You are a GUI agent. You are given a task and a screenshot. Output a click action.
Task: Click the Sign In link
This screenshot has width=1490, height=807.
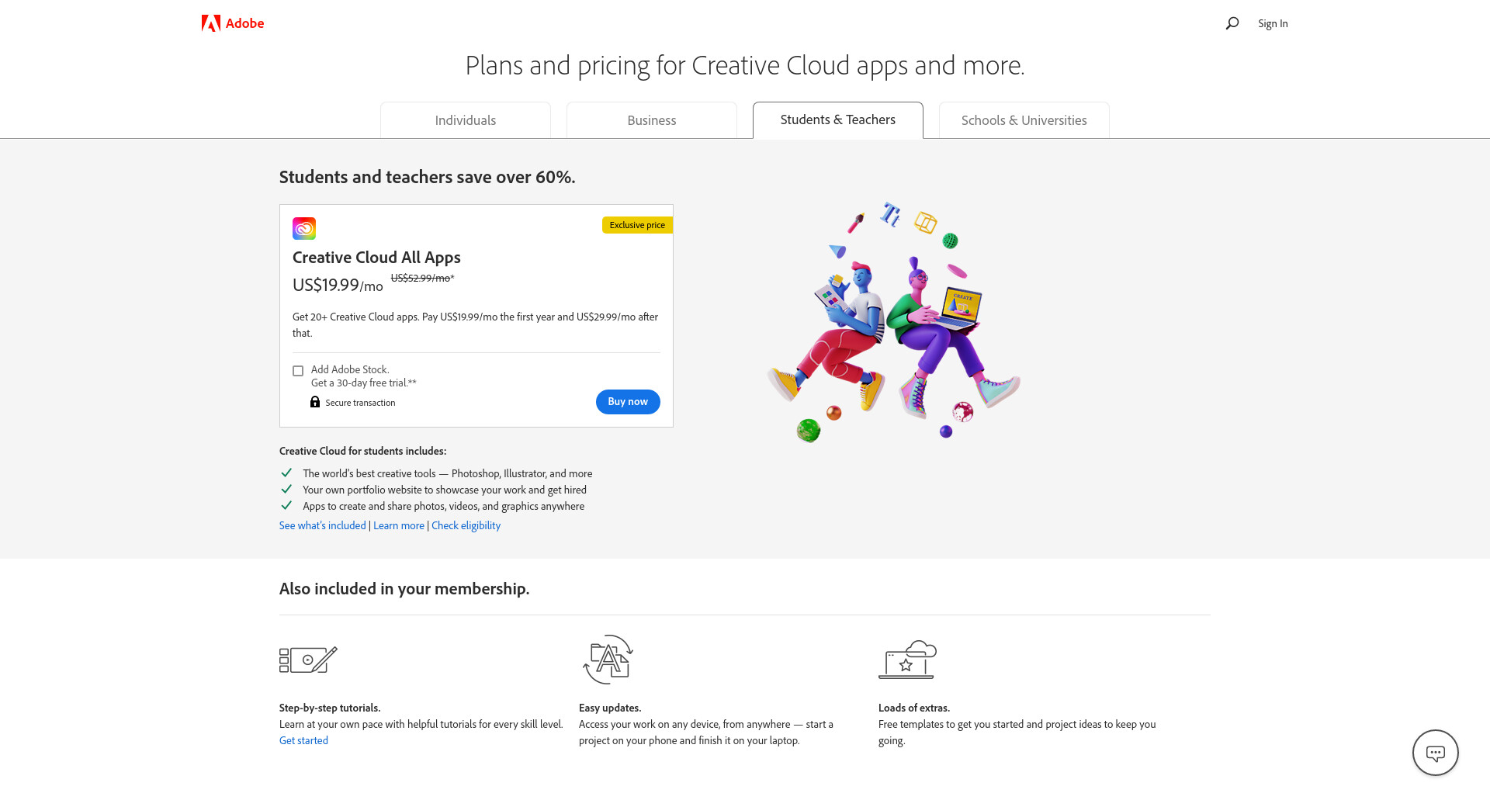click(x=1273, y=23)
